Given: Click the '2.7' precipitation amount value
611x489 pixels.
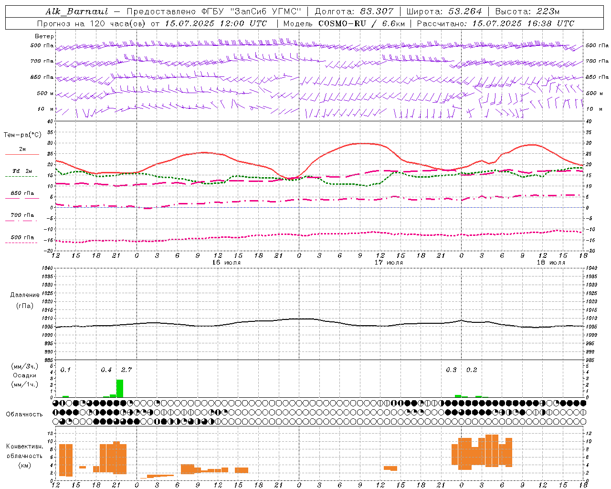Looking at the screenshot, I should pyautogui.click(x=126, y=370).
